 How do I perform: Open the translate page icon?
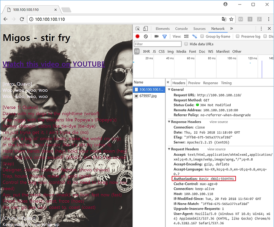pos(224,19)
